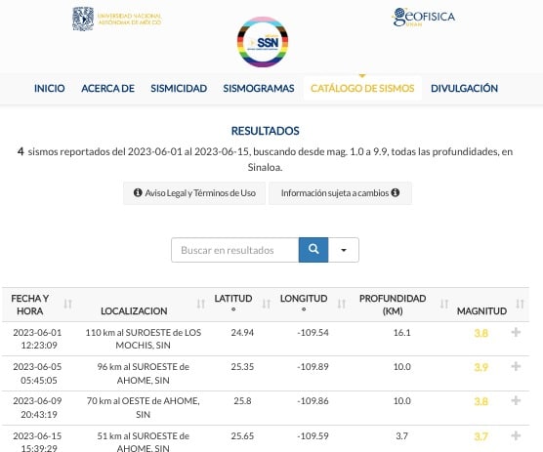
Task: Focus the Buscar en resultados search field
Action: 235,250
